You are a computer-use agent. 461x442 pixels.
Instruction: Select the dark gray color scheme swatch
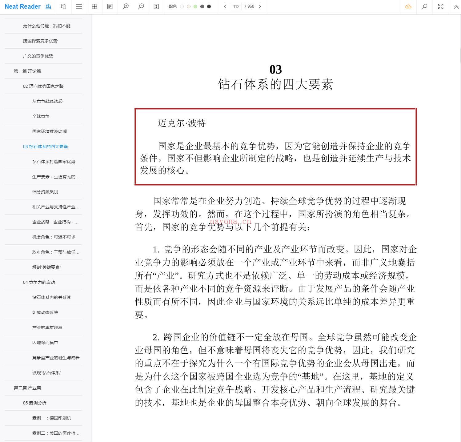(202, 6)
